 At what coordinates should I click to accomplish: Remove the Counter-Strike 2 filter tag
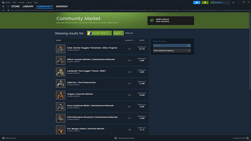pos(109,33)
